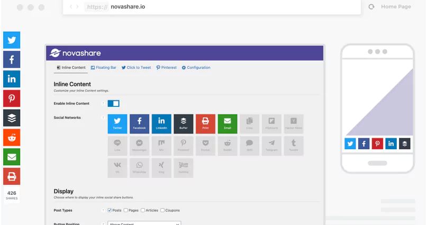
Task: Uncheck the Posts post type checkbox
Action: 110,210
